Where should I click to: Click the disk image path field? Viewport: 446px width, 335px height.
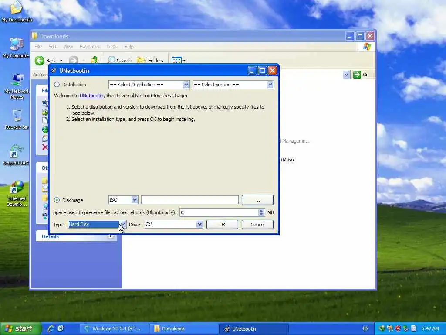(x=190, y=200)
